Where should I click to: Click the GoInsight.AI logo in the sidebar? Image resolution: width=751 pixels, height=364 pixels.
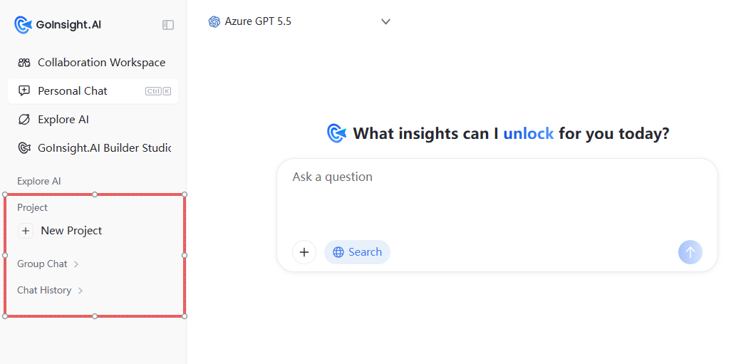click(x=58, y=25)
